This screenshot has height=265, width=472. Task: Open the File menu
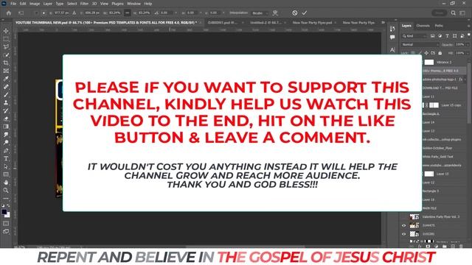tap(13, 4)
